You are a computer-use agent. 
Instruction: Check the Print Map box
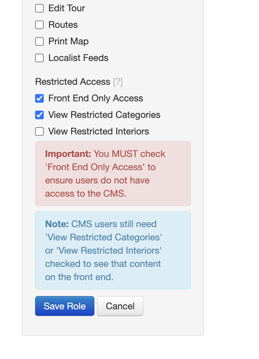coord(39,41)
